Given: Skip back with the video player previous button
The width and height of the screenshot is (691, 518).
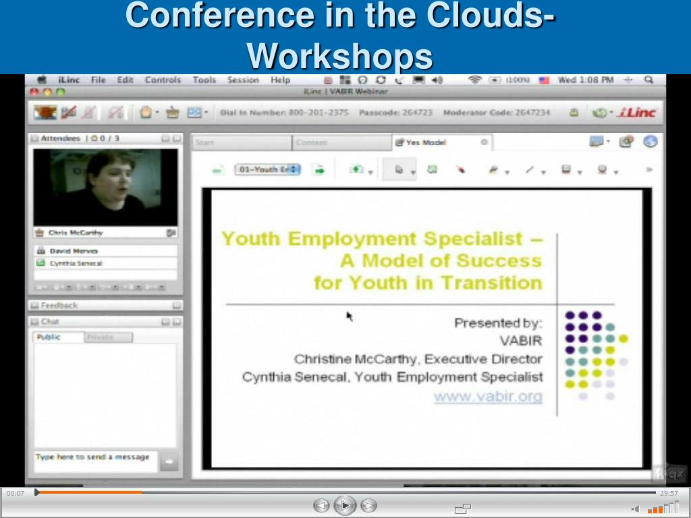Looking at the screenshot, I should (321, 506).
